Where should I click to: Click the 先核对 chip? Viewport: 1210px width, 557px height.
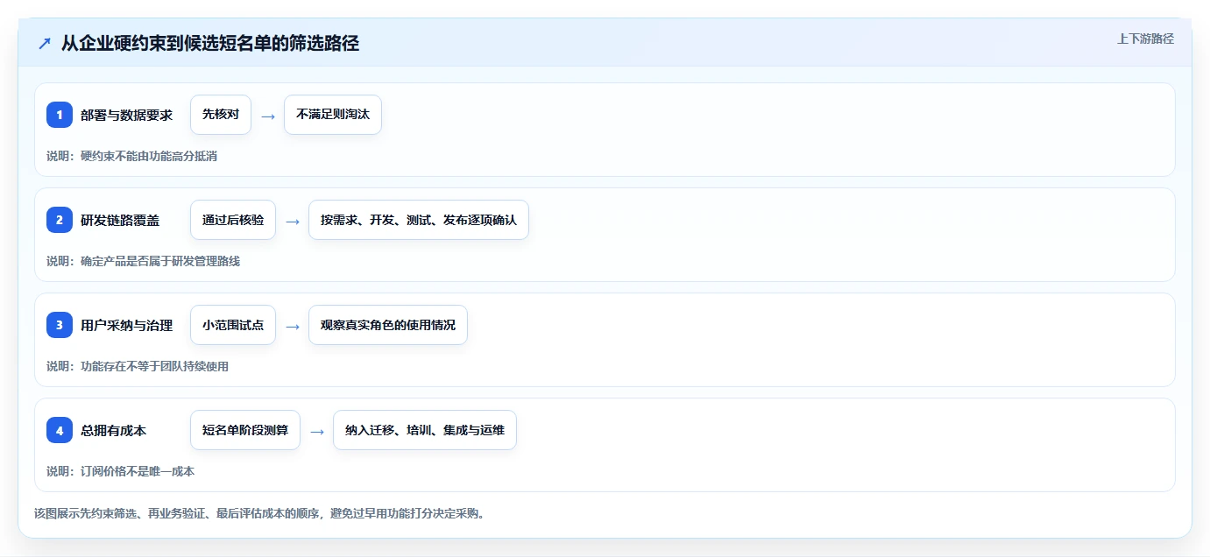tap(221, 115)
